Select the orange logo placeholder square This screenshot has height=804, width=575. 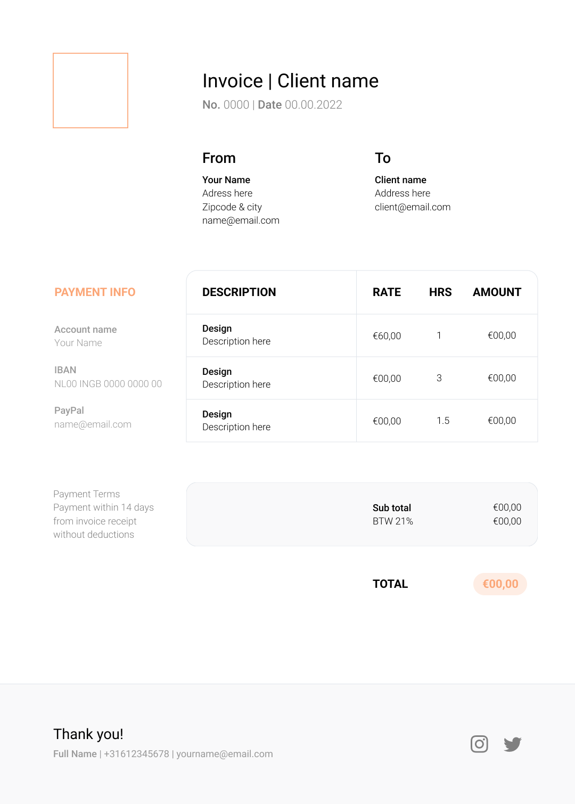coord(91,91)
